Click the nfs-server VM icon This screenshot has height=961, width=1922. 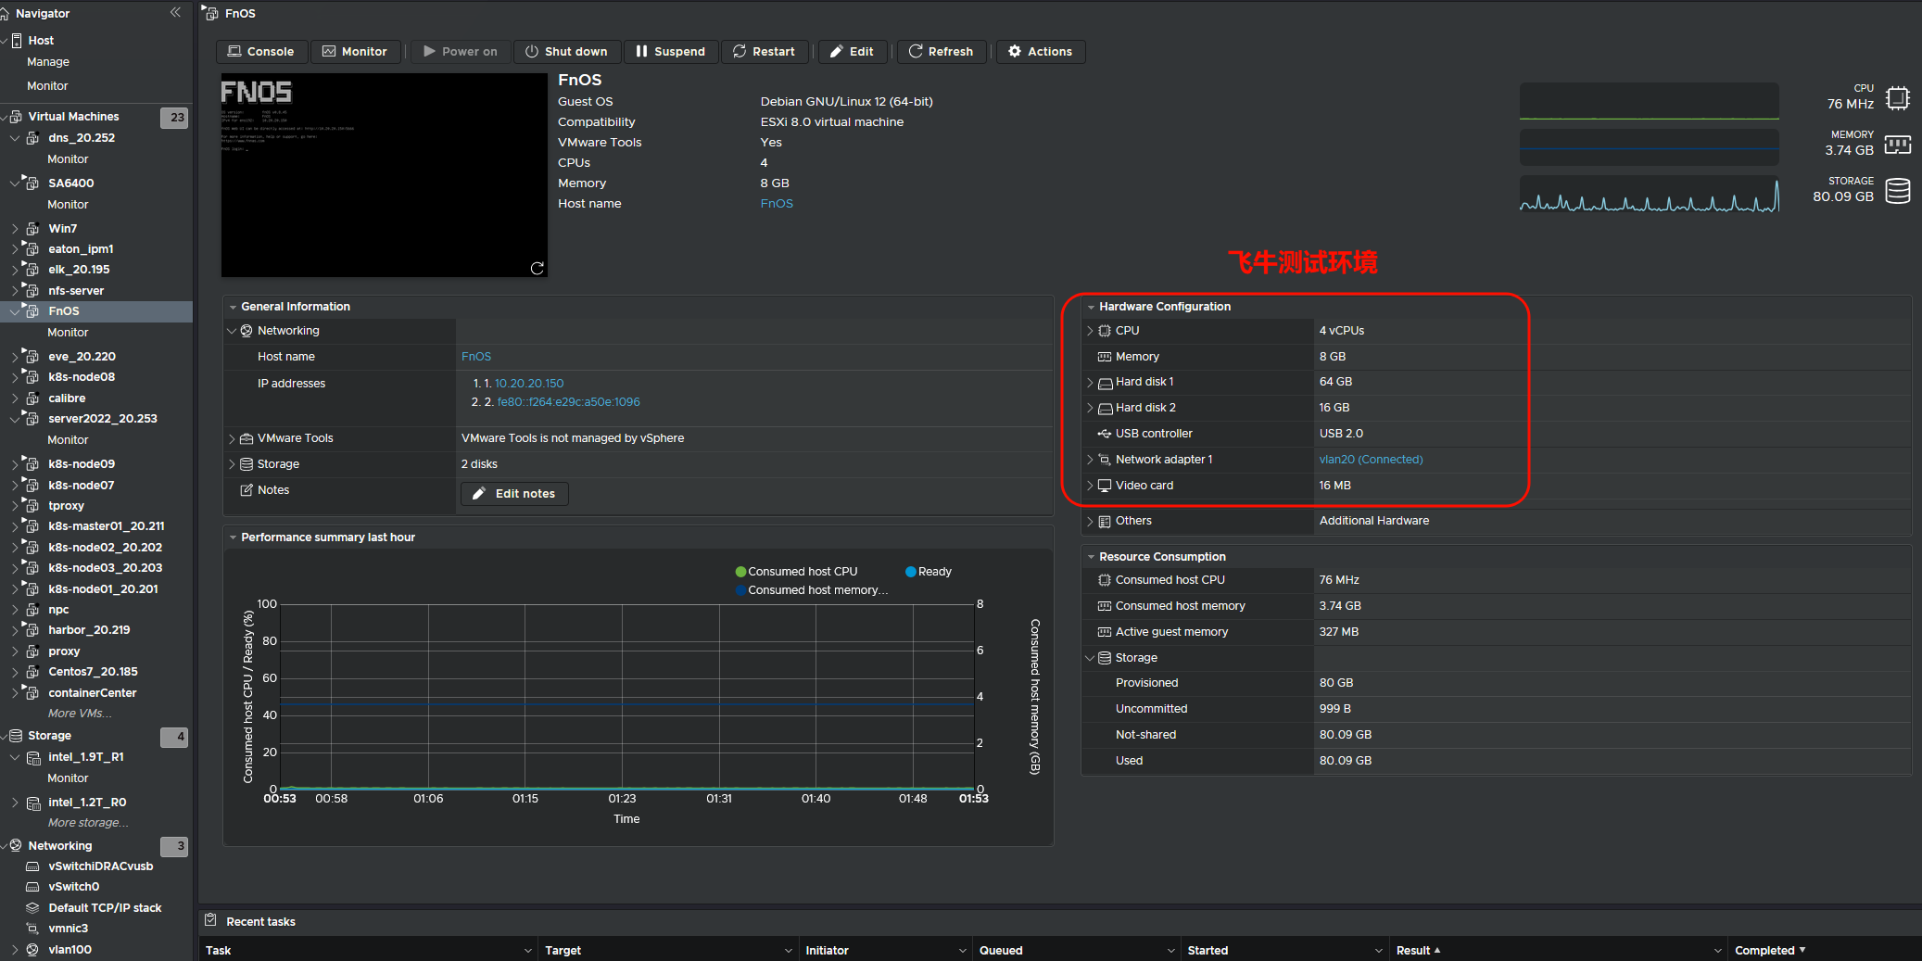32,291
